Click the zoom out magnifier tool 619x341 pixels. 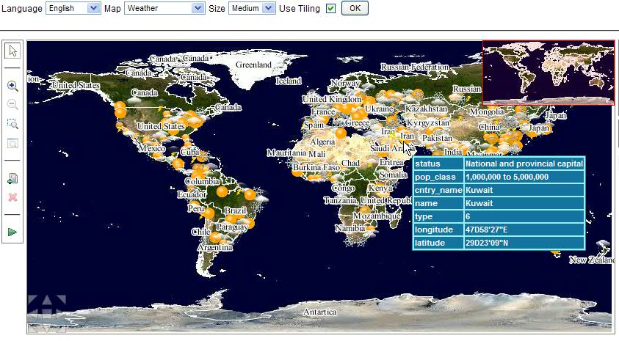tap(12, 105)
